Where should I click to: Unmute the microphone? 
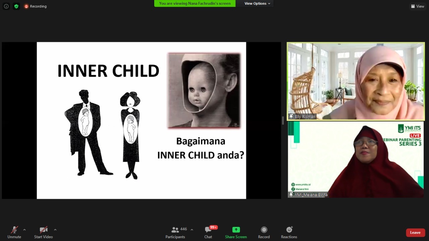[x=14, y=232]
